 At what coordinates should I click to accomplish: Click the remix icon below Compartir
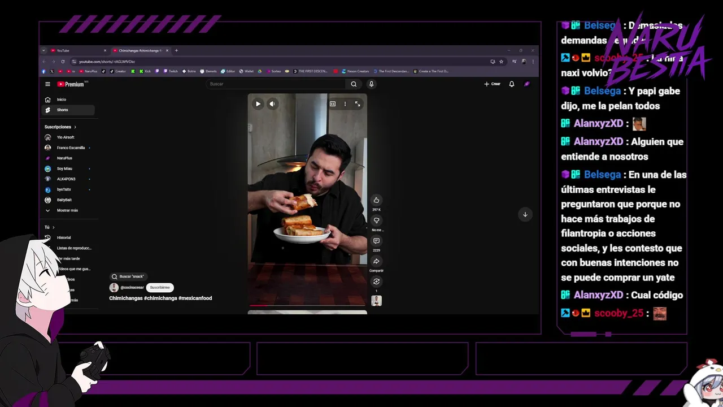click(x=376, y=282)
